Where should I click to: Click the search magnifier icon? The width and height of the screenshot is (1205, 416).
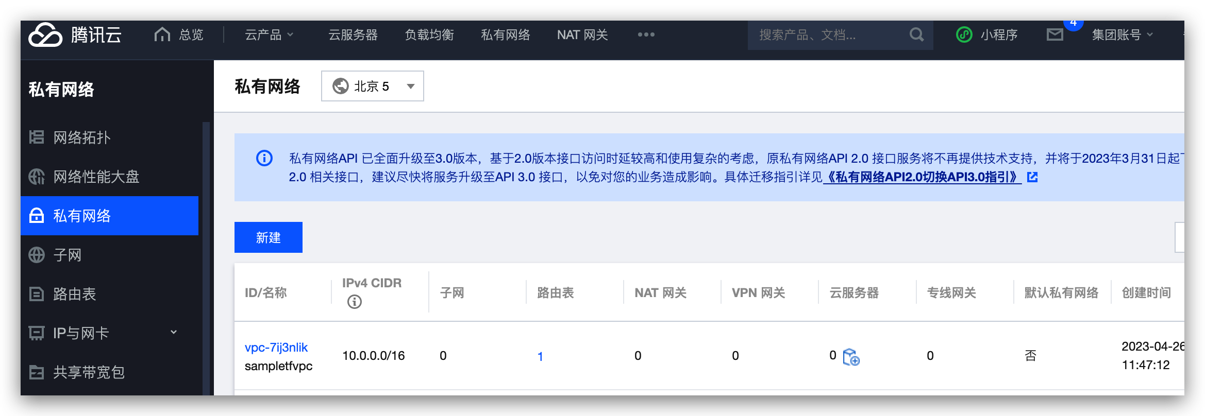pos(916,34)
